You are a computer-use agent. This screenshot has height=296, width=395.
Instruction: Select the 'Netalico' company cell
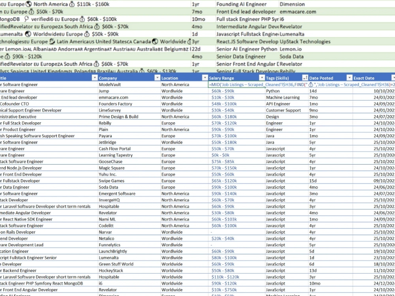(x=129, y=239)
